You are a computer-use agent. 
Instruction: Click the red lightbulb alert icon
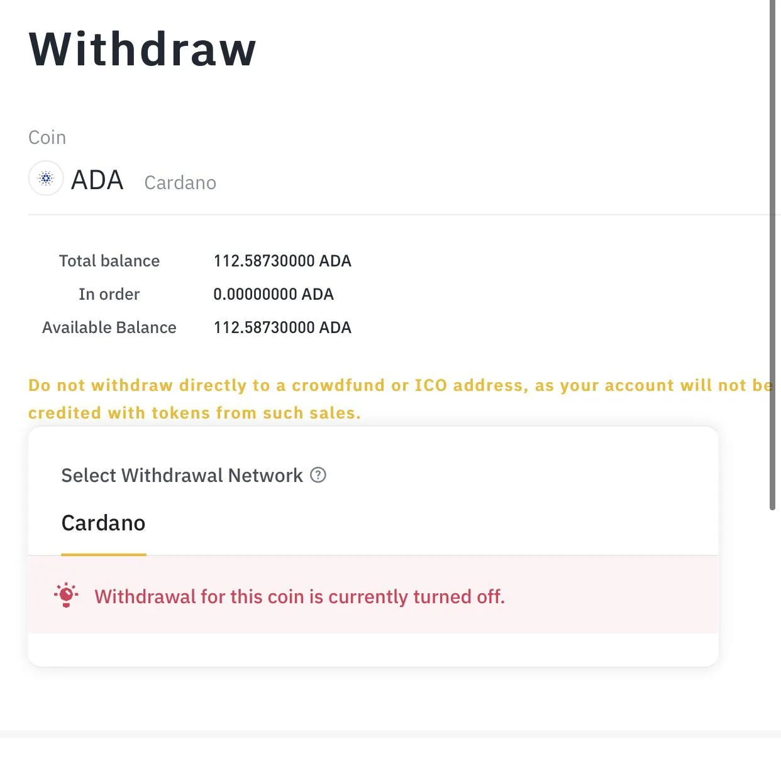click(x=66, y=595)
